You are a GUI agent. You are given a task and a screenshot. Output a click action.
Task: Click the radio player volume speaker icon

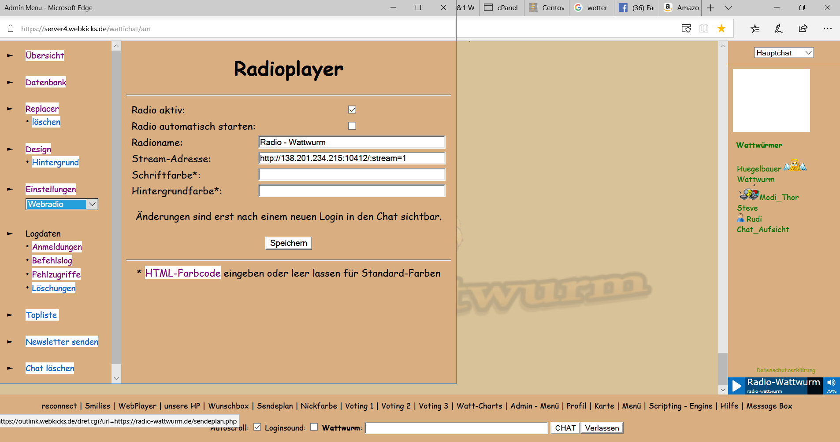tap(831, 383)
